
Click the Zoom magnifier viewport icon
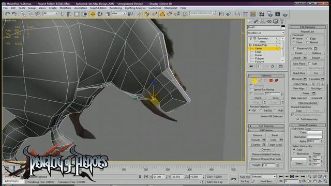[309, 176]
